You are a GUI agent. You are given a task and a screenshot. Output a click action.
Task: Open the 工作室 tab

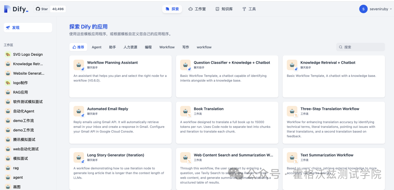[x=197, y=9]
